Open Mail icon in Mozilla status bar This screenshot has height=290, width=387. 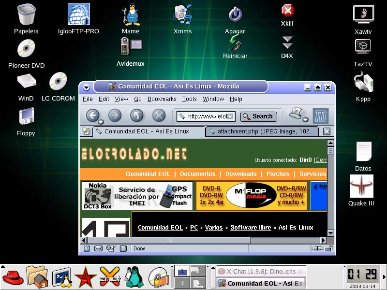pos(99,248)
